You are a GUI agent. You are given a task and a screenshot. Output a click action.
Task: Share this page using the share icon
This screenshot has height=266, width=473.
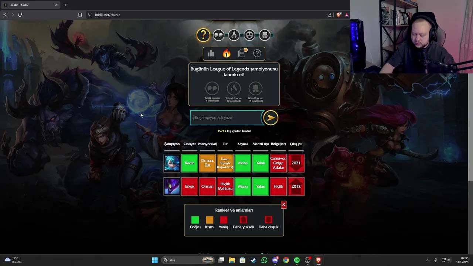coord(330,15)
